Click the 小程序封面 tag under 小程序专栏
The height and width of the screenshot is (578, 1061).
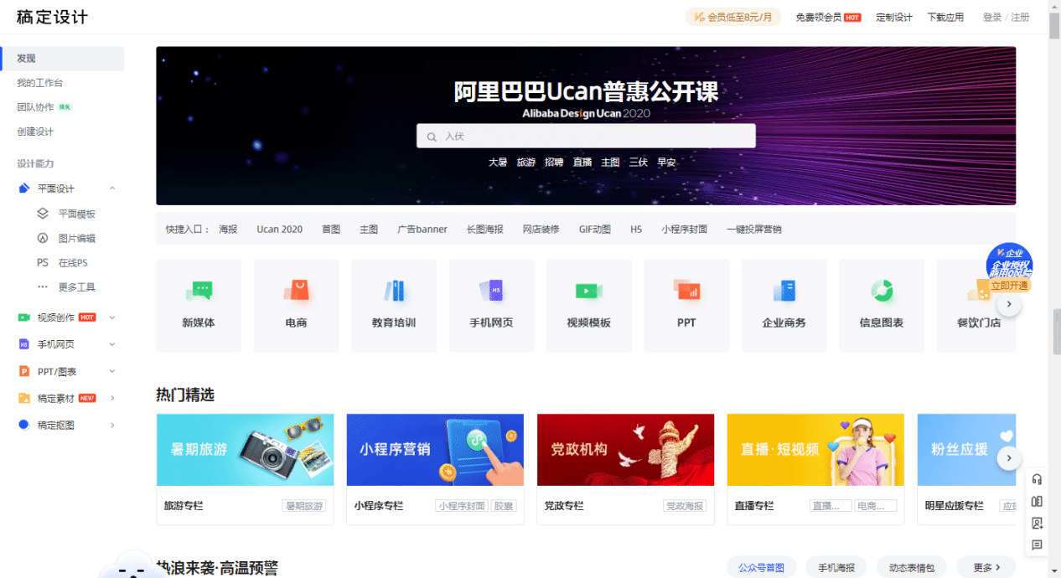(462, 506)
